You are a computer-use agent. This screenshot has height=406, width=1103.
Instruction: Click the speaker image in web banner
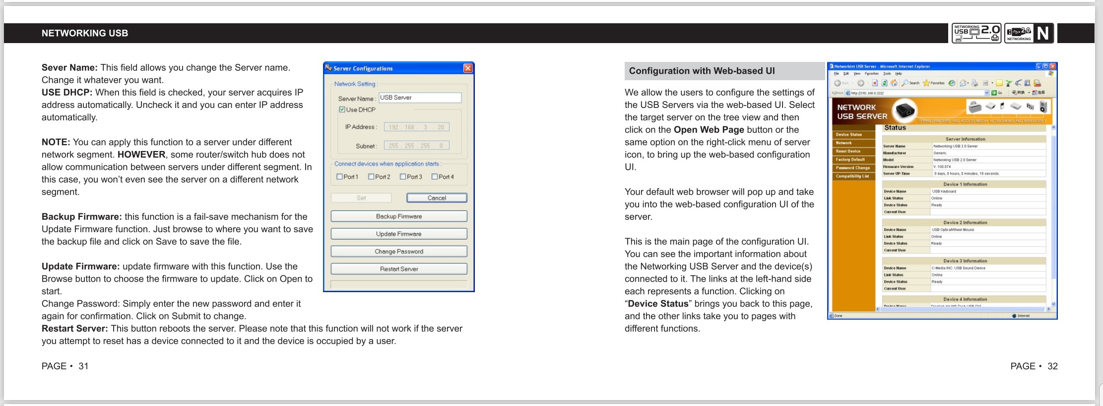(1043, 106)
